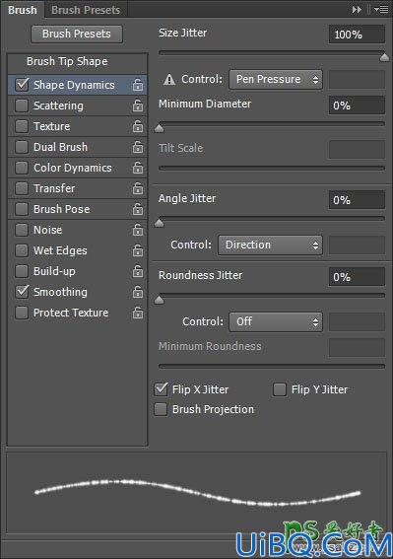Collapse panel using double-arrow icon

click(357, 10)
